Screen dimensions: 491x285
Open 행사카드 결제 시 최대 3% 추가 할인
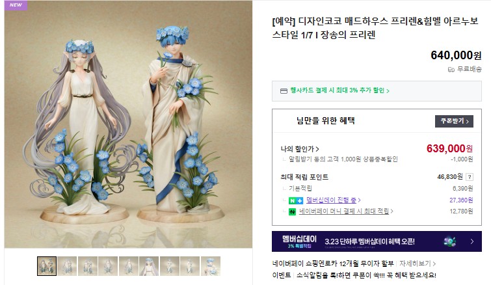(339, 90)
